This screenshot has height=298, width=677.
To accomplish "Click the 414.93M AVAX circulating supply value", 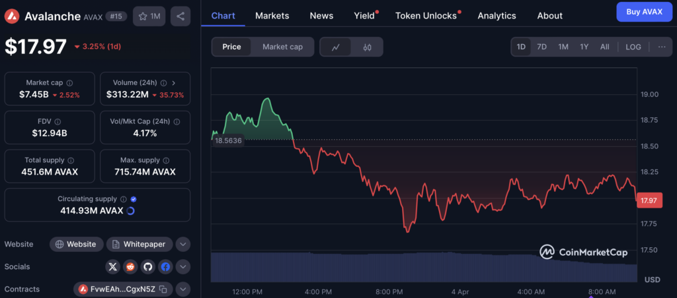I will click(91, 211).
